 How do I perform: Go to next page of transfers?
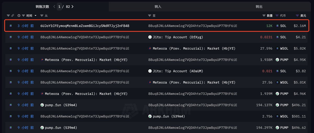[x=72, y=7]
